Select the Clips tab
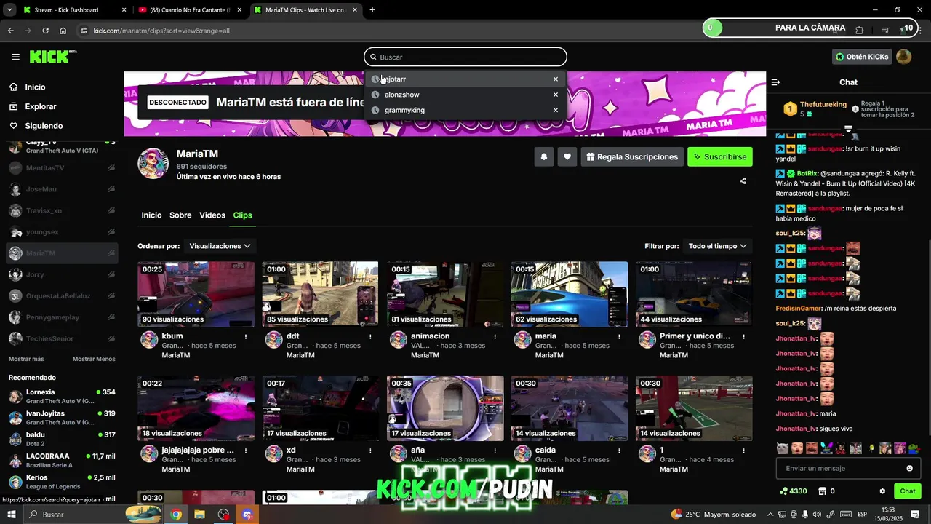The height and width of the screenshot is (524, 931). (x=242, y=215)
